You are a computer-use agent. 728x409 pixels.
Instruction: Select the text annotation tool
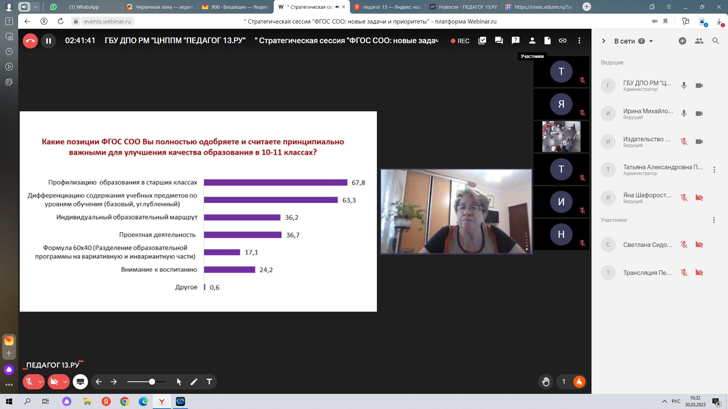pos(209,382)
